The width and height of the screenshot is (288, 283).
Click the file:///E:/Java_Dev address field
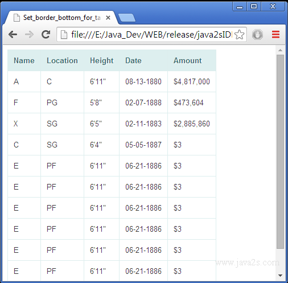(x=151, y=35)
